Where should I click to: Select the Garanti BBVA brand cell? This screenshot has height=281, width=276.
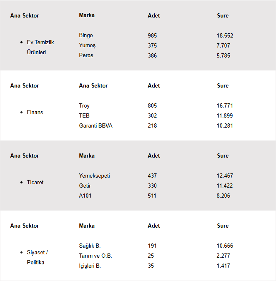coord(95,125)
